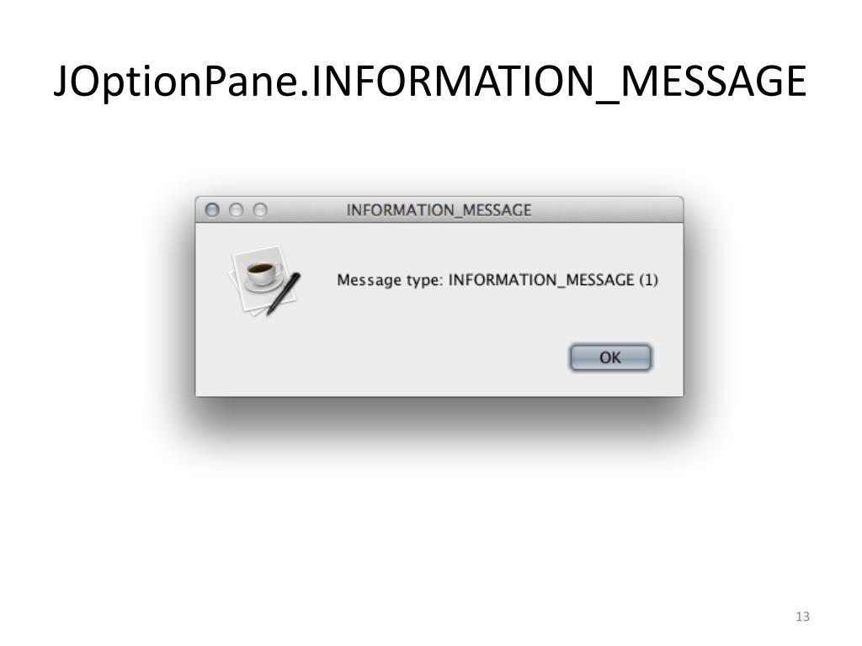
Task: Click the slide number 13
Action: pyautogui.click(x=802, y=617)
